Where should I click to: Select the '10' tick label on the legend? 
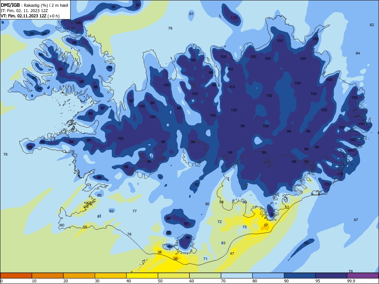(34, 281)
